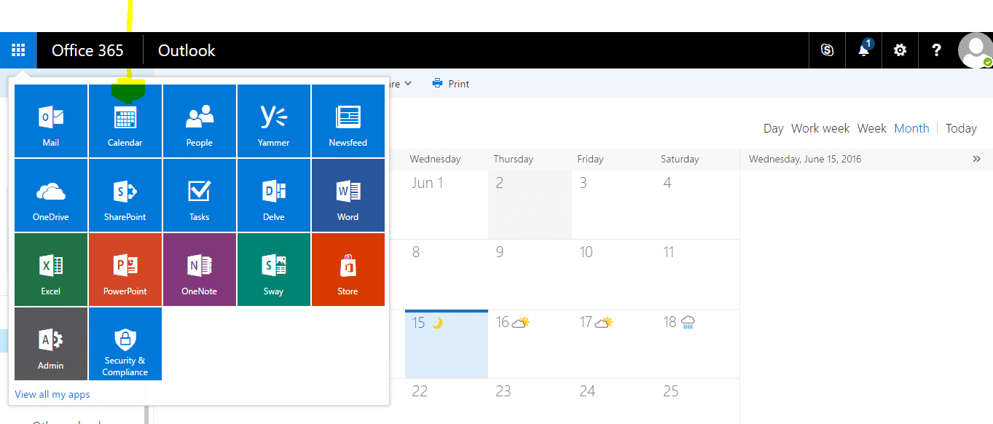Open the View all my apps link

tap(52, 394)
